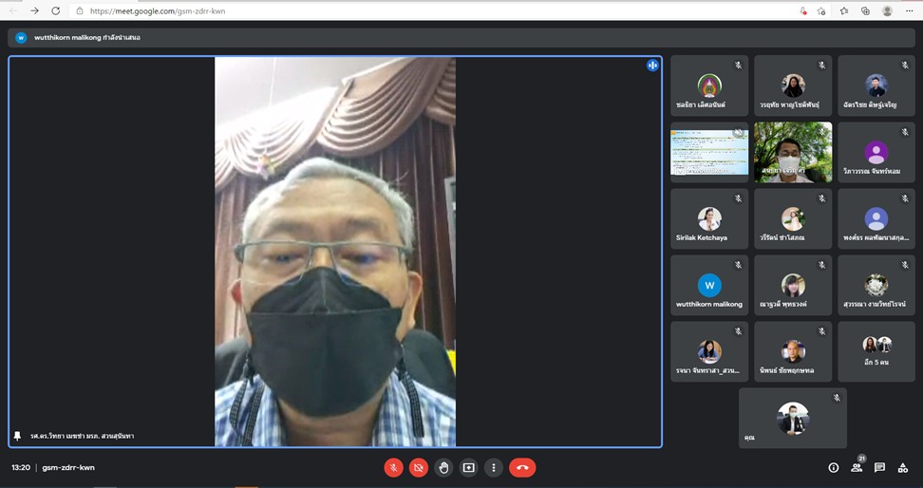923x488 pixels.
Task: Turn on the camera
Action: tap(419, 467)
